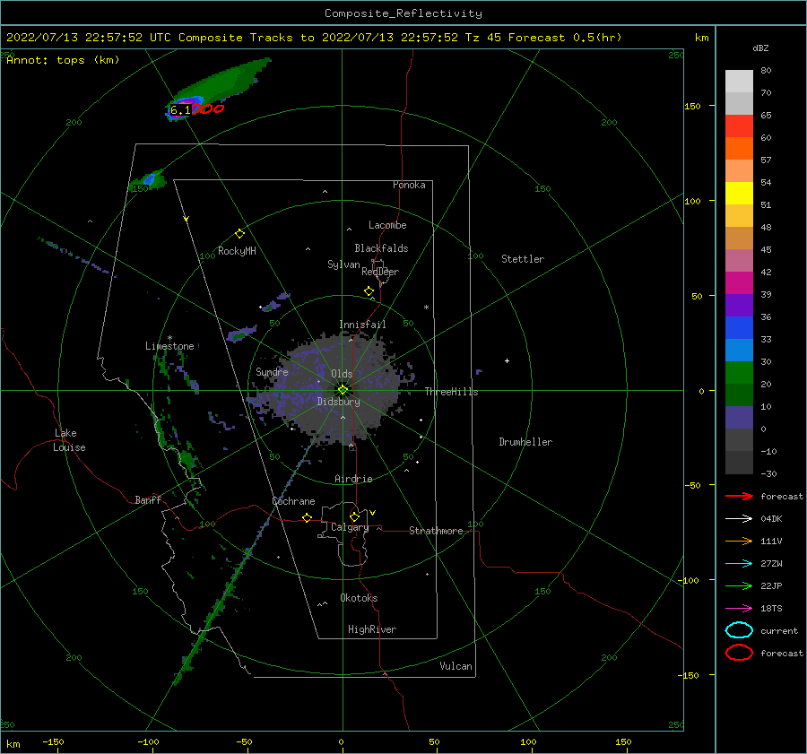Choose the green 22JP arrow icon
This screenshot has width=807, height=754.
[x=739, y=585]
